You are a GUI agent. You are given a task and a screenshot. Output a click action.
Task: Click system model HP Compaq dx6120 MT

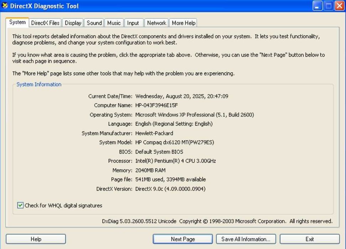tap(174, 143)
